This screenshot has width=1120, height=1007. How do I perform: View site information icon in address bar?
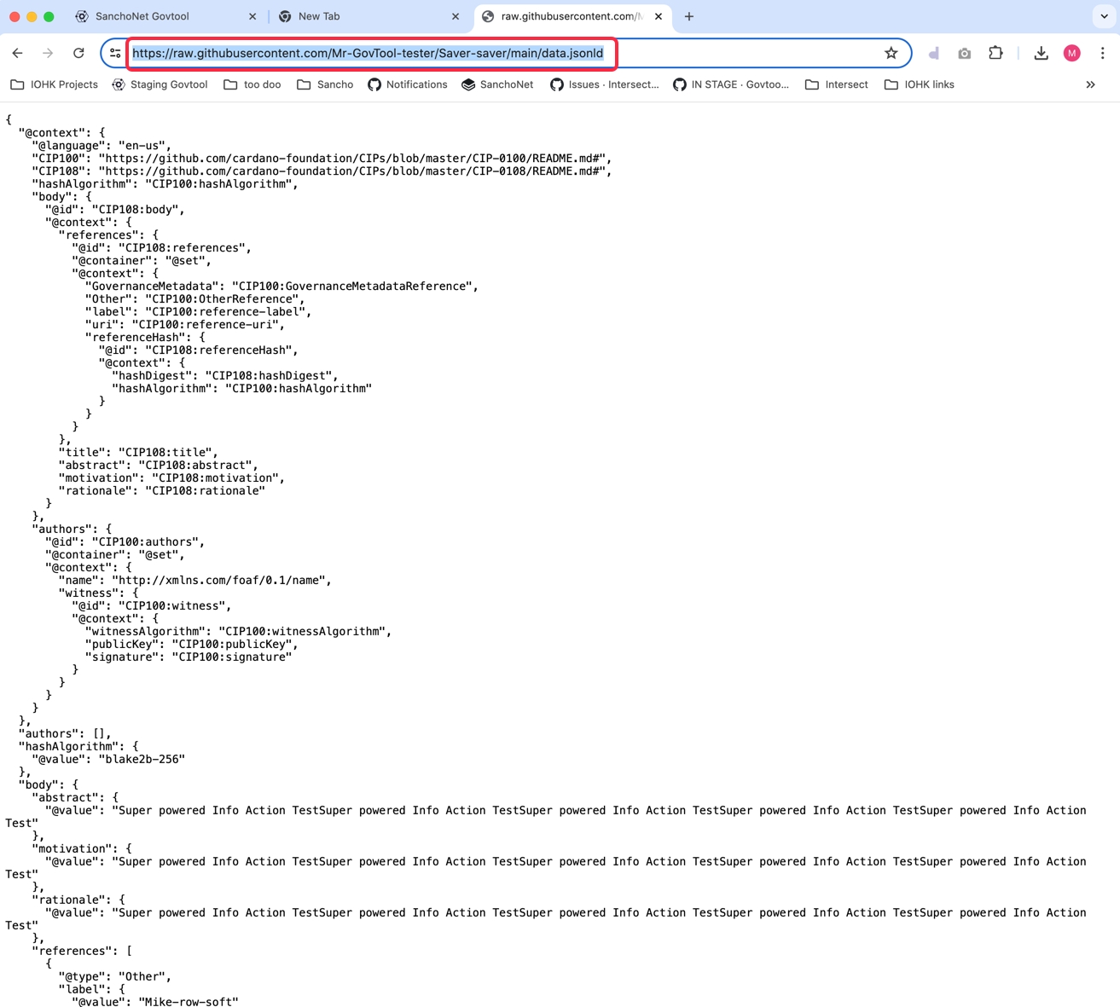pyautogui.click(x=115, y=53)
